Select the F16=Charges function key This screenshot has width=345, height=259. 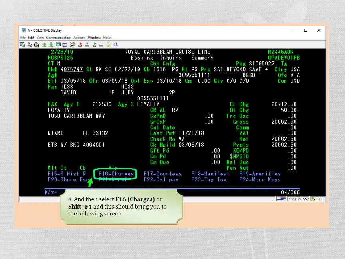pos(116,174)
